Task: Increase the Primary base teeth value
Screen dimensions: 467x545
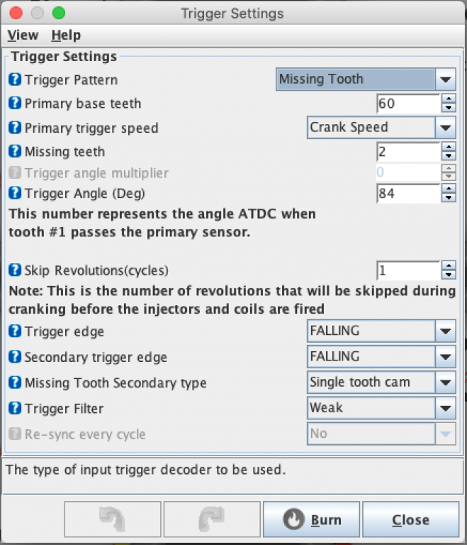Action: coord(448,99)
